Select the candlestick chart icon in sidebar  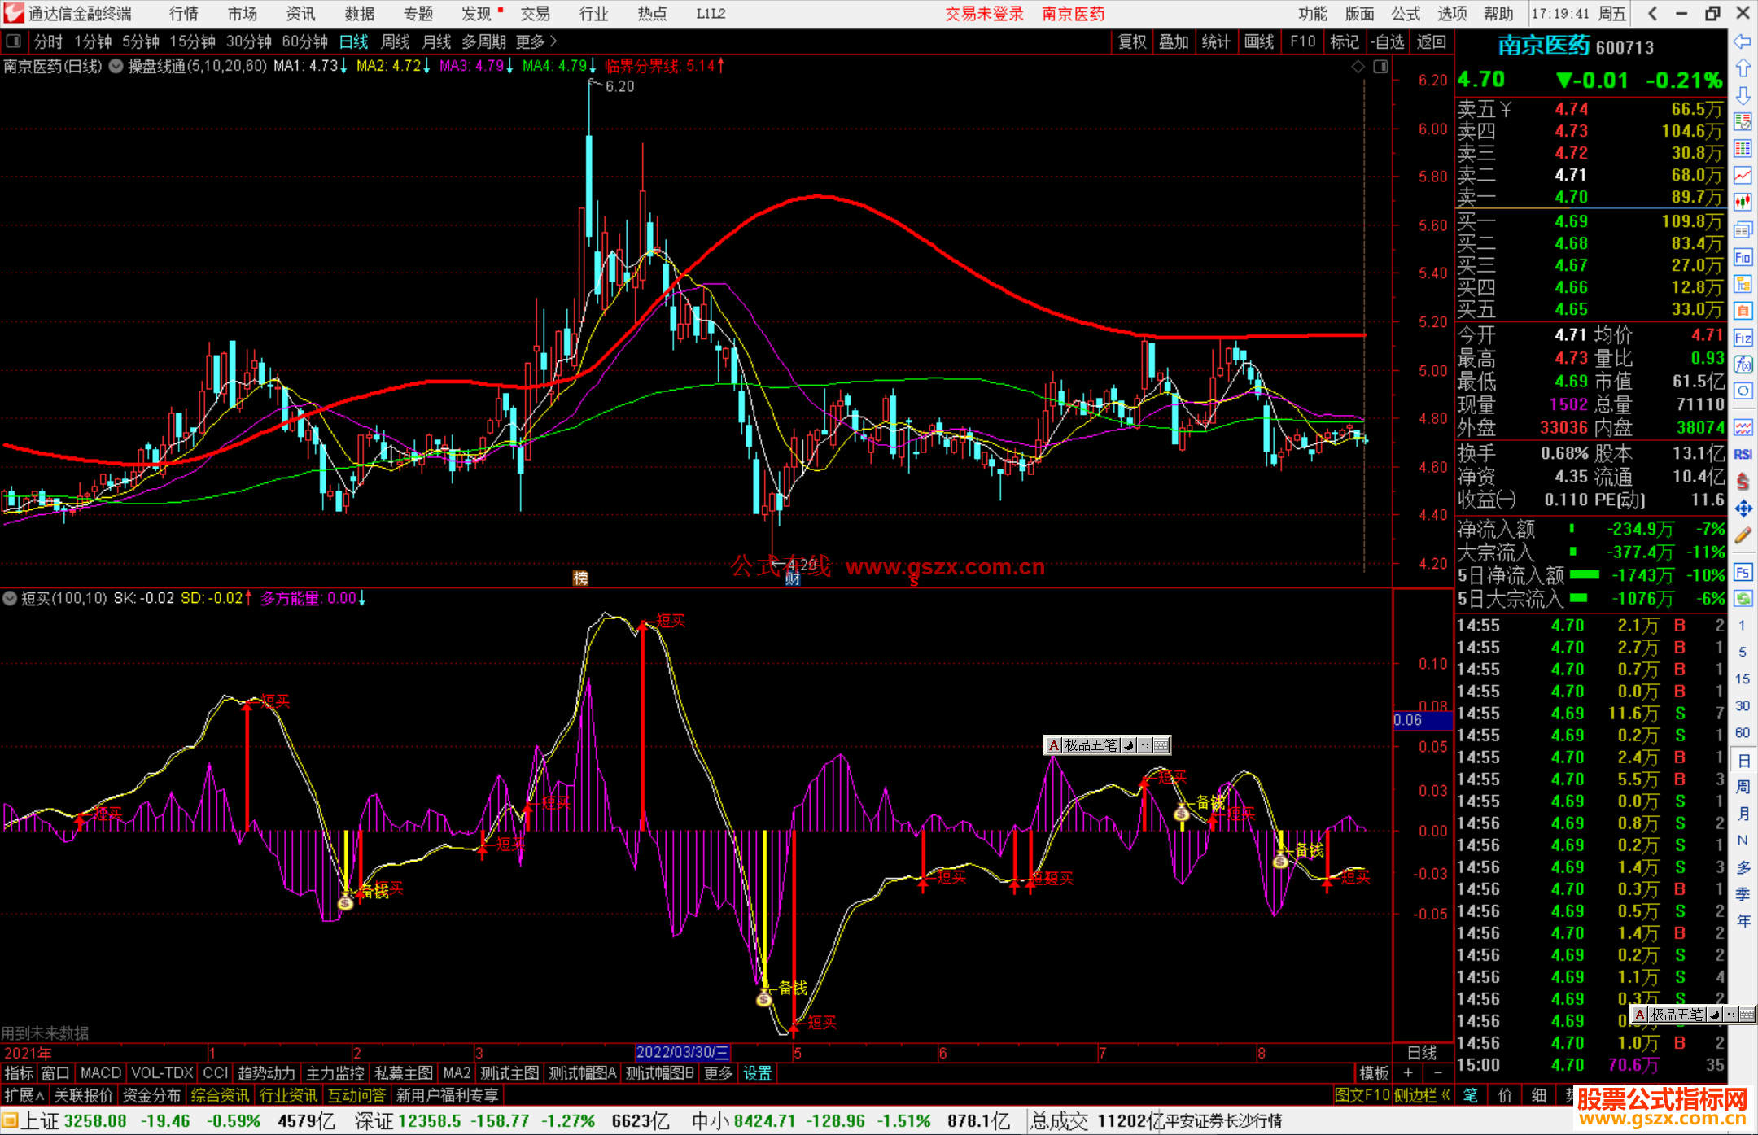pos(1743,202)
